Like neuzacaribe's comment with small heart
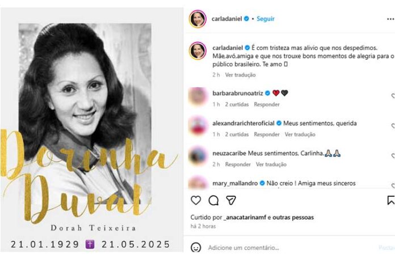 393,156
